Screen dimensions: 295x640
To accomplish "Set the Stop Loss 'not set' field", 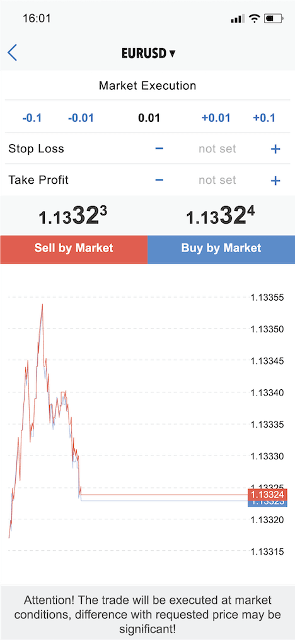I will [x=217, y=148].
